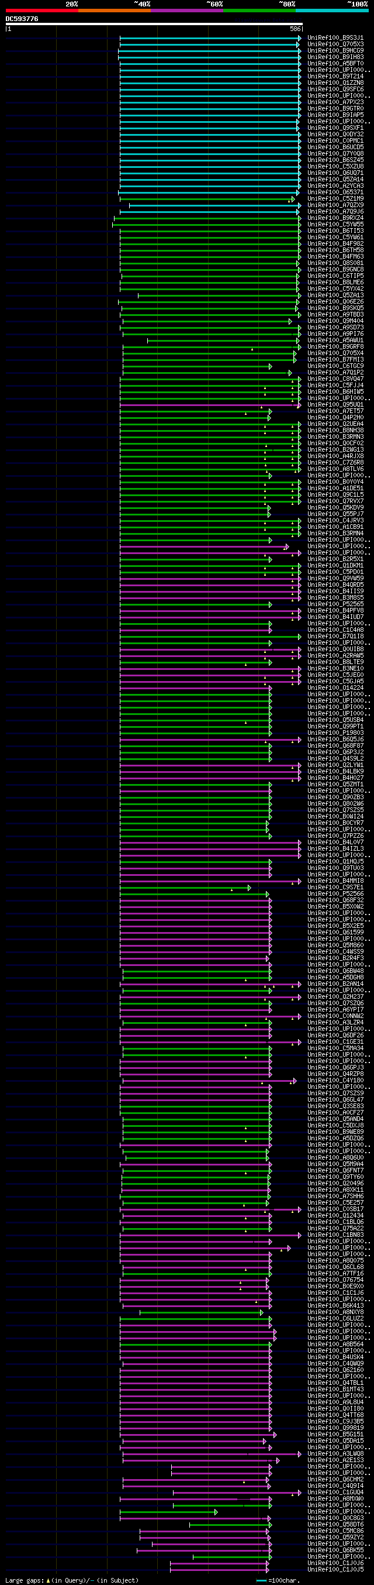Select label UniRef100_Q95UQ1
Image resolution: width=374 pixels, height=1585 pixels.
(x=335, y=405)
